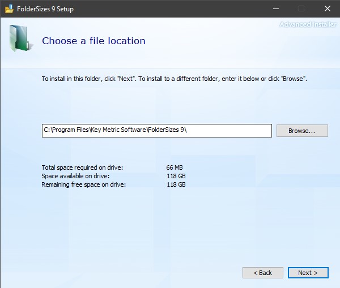340x288 pixels.
Task: Click the "FolderSizes 9 Setup" window title
Action: point(45,9)
